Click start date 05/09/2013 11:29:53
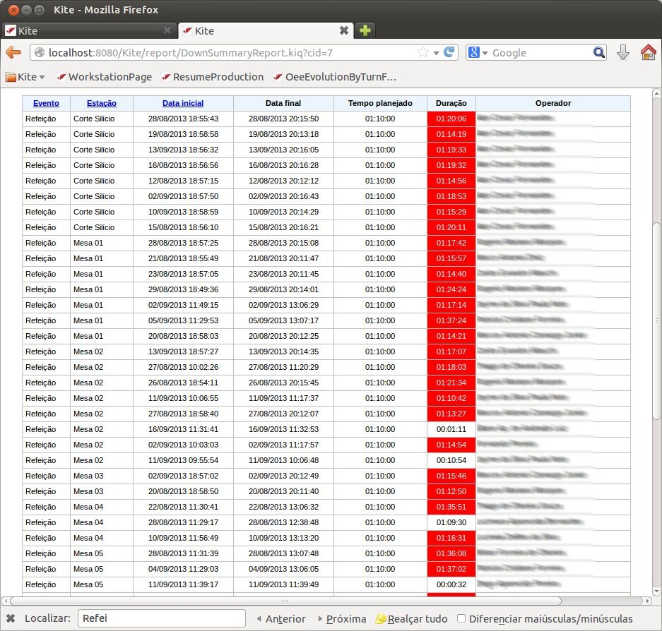This screenshot has width=662, height=631. [183, 320]
